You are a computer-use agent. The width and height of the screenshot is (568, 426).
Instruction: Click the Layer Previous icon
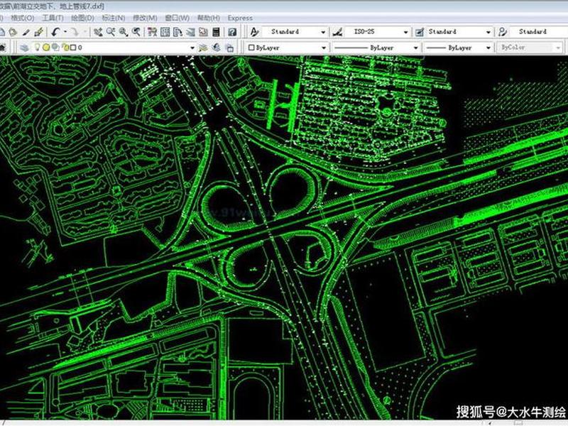(217, 48)
